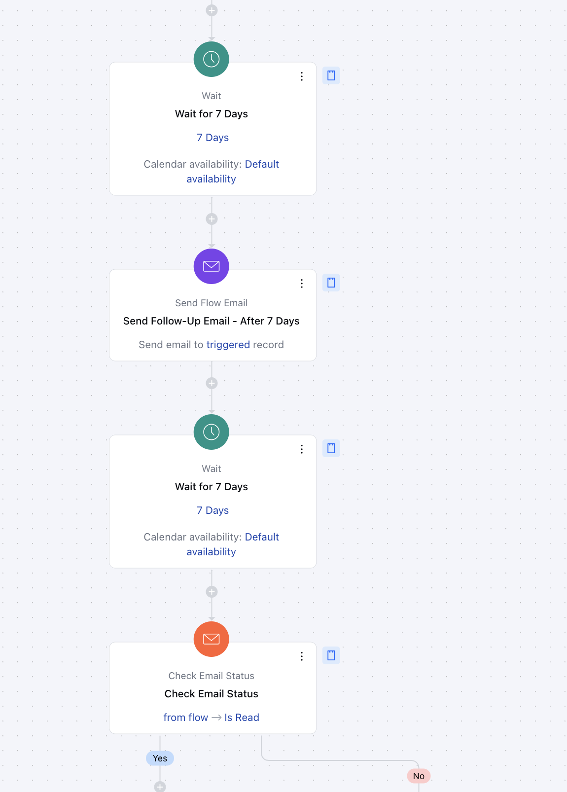Add a step via plus connector below Send Flow Email
This screenshot has height=792, width=567.
pyautogui.click(x=212, y=383)
